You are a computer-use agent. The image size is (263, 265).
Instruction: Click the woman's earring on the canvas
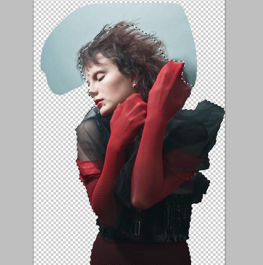click(x=135, y=85)
